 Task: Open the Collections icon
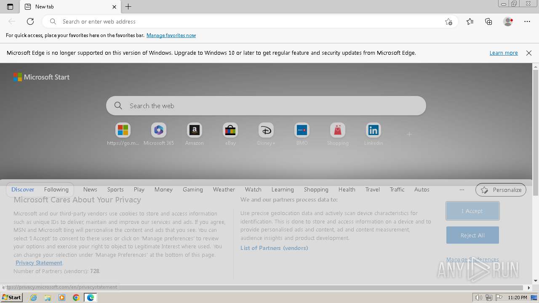[x=488, y=21]
